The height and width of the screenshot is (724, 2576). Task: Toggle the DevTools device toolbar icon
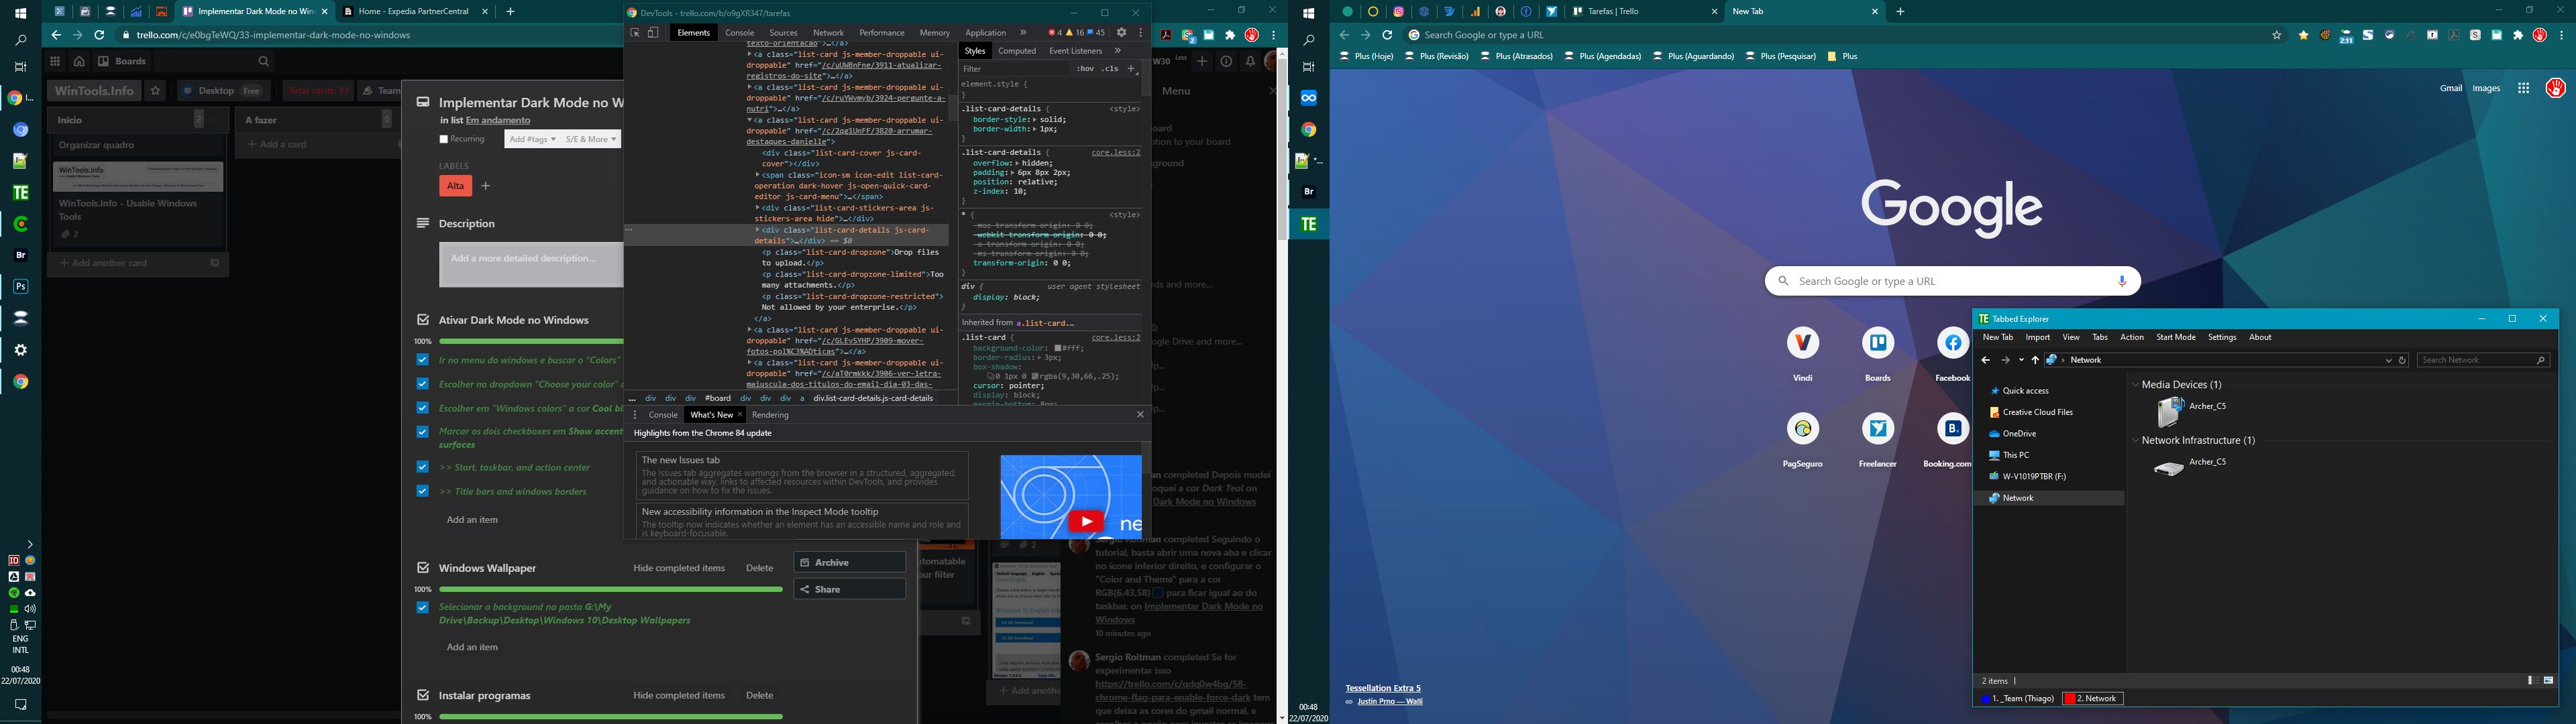(653, 33)
